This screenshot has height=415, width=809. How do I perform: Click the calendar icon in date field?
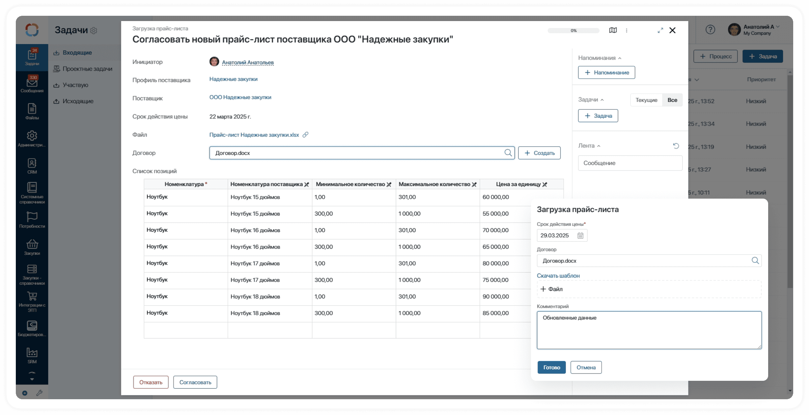point(580,235)
